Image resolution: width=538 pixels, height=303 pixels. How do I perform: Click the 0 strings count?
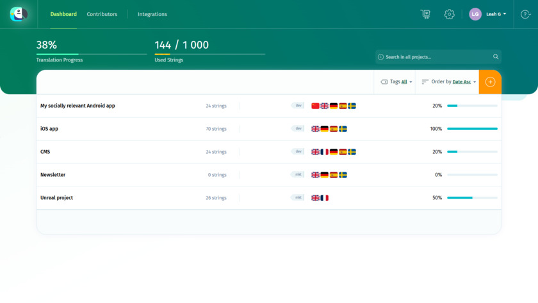tap(217, 175)
